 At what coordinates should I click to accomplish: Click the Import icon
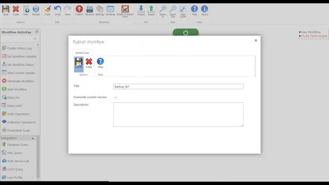click(x=141, y=10)
